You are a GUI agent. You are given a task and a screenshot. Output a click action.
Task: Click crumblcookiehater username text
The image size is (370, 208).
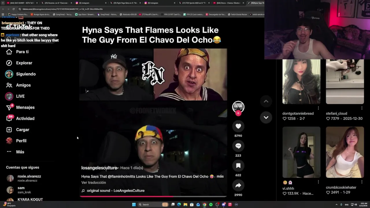click(x=341, y=187)
